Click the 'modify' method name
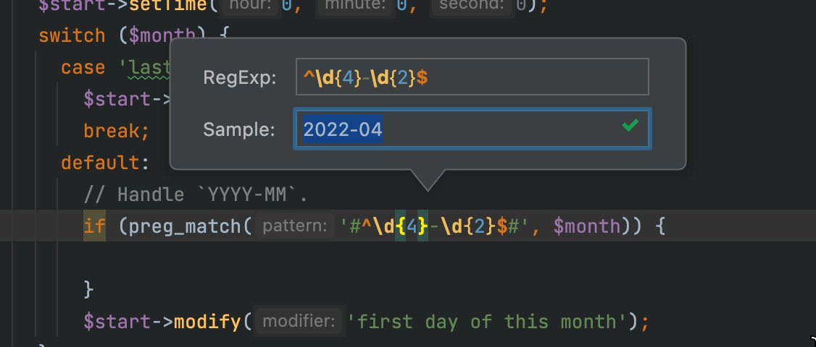This screenshot has height=347, width=816. pyautogui.click(x=207, y=322)
